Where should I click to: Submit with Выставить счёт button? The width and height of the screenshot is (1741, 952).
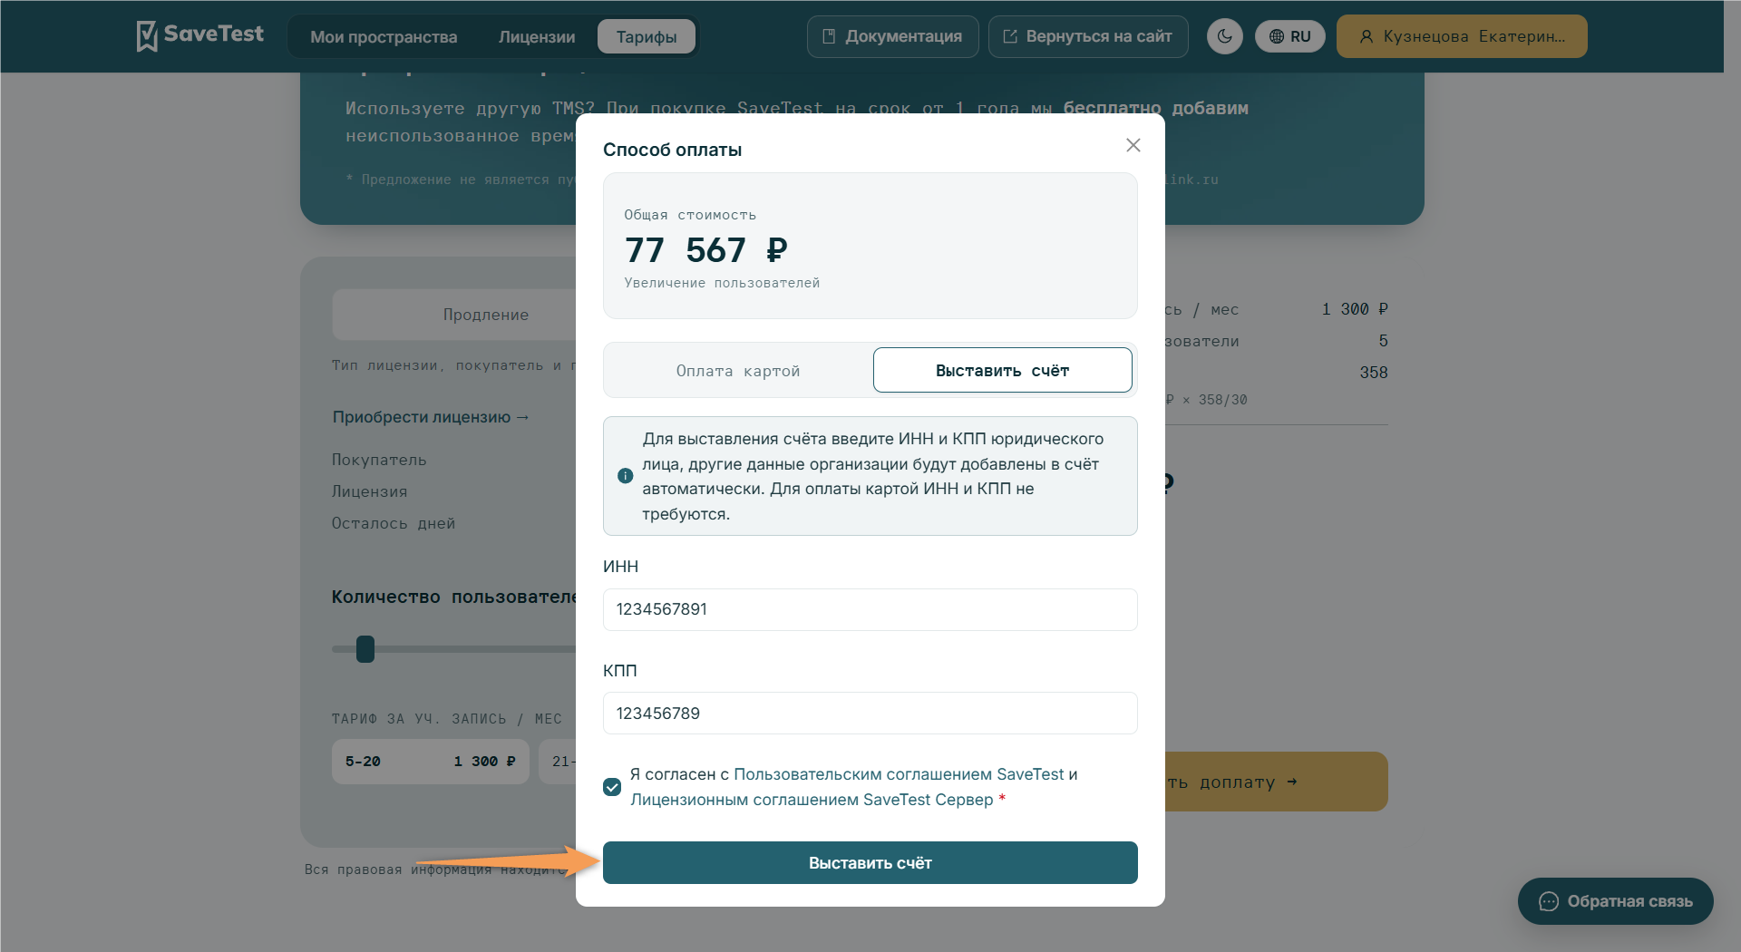870,863
